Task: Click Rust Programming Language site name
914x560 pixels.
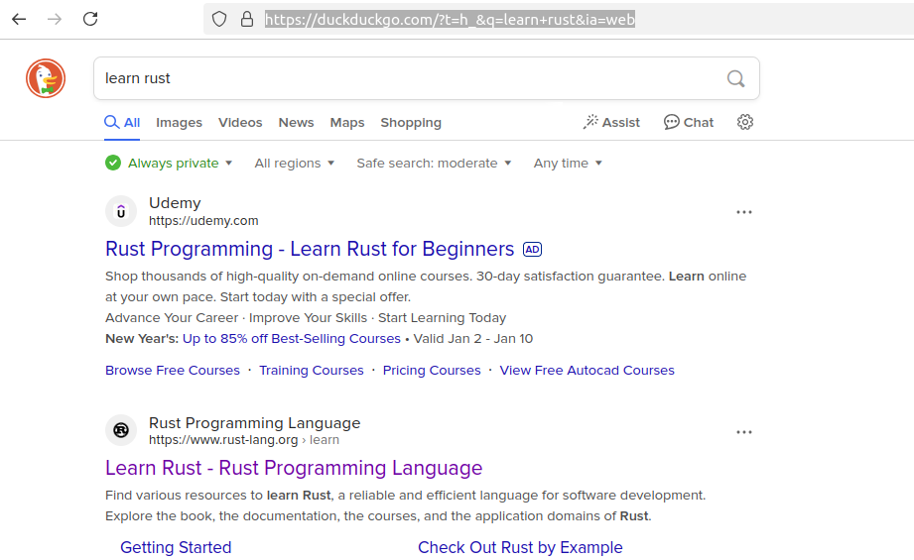Action: [255, 423]
